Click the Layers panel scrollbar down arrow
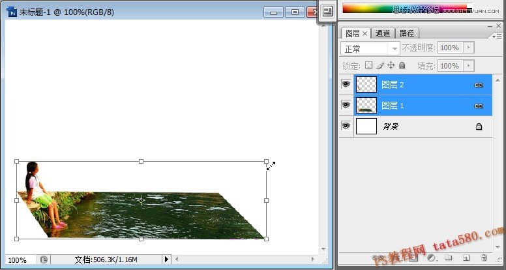506x270 pixels. [x=498, y=247]
